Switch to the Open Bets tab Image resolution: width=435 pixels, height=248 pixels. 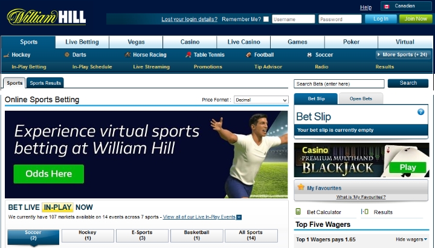(x=361, y=99)
